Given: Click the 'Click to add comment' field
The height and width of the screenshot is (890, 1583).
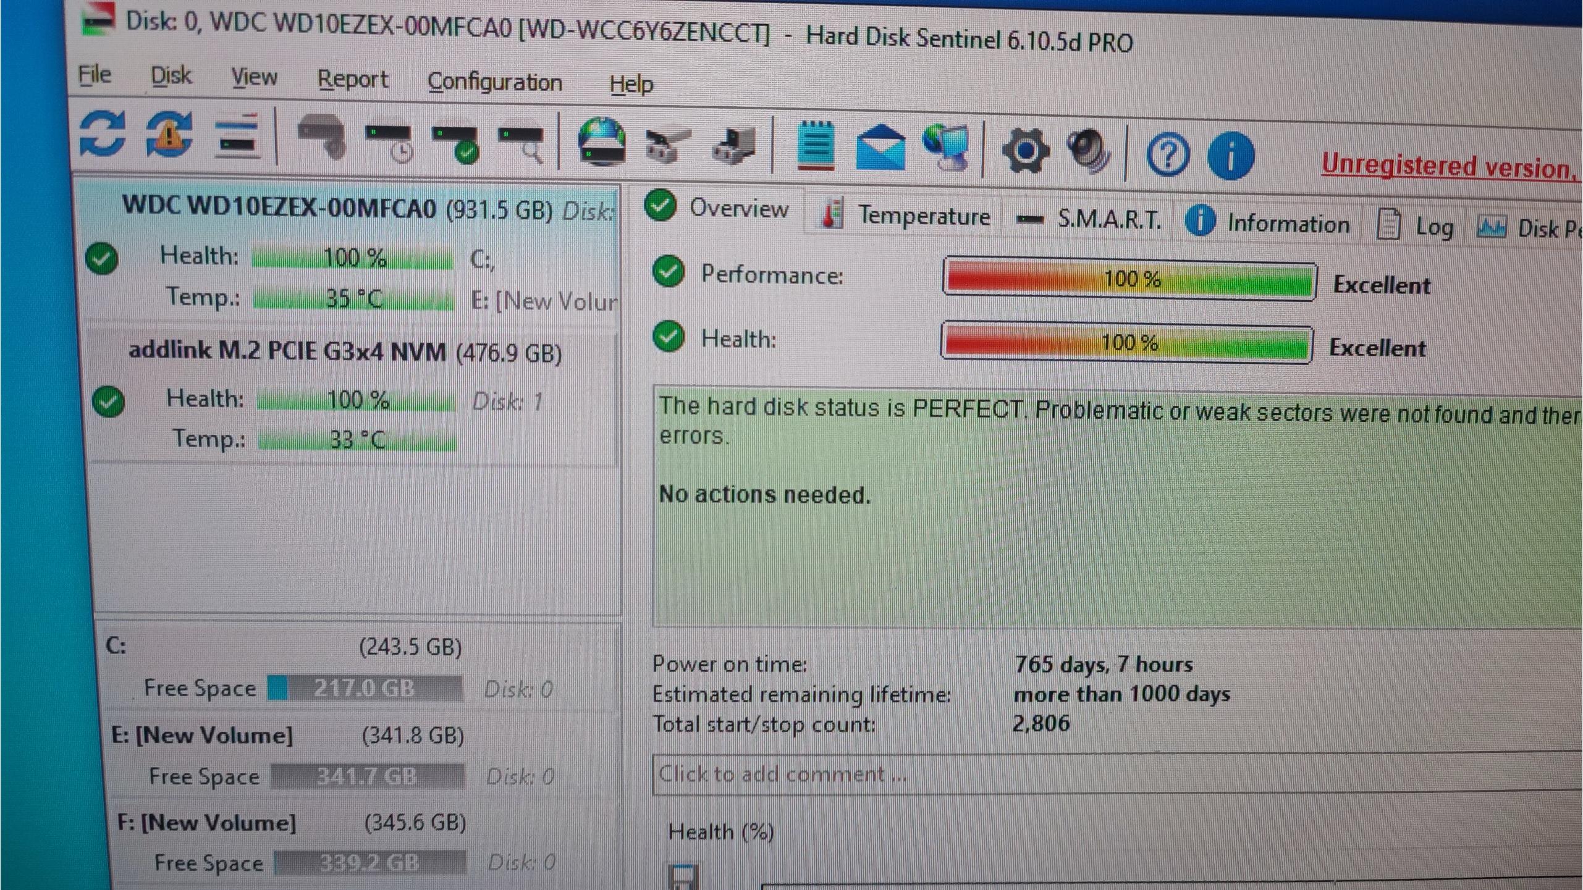Looking at the screenshot, I should (x=1117, y=775).
